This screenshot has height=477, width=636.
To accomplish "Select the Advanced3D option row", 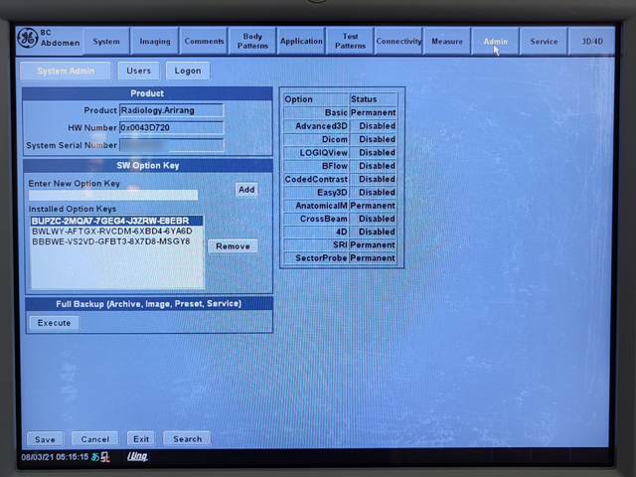I will 340,126.
